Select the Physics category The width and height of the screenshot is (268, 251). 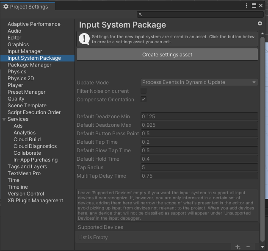tap(17, 72)
